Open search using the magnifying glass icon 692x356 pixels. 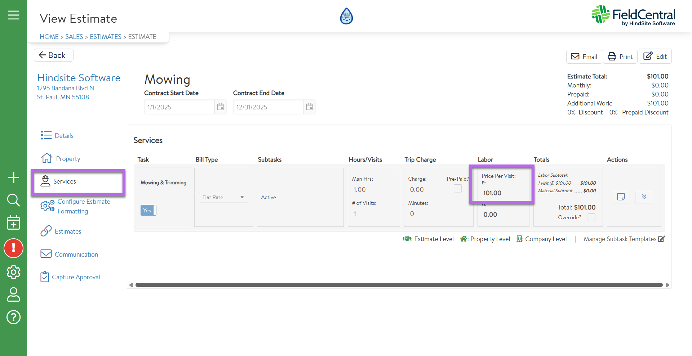pos(13,200)
